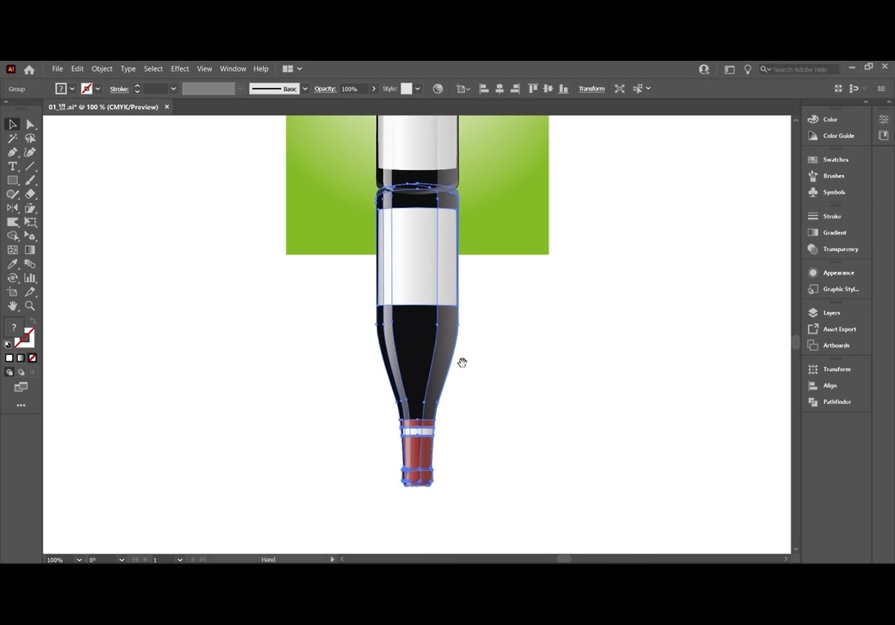This screenshot has width=895, height=625.
Task: Open the graphic Style dropdown
Action: click(417, 89)
